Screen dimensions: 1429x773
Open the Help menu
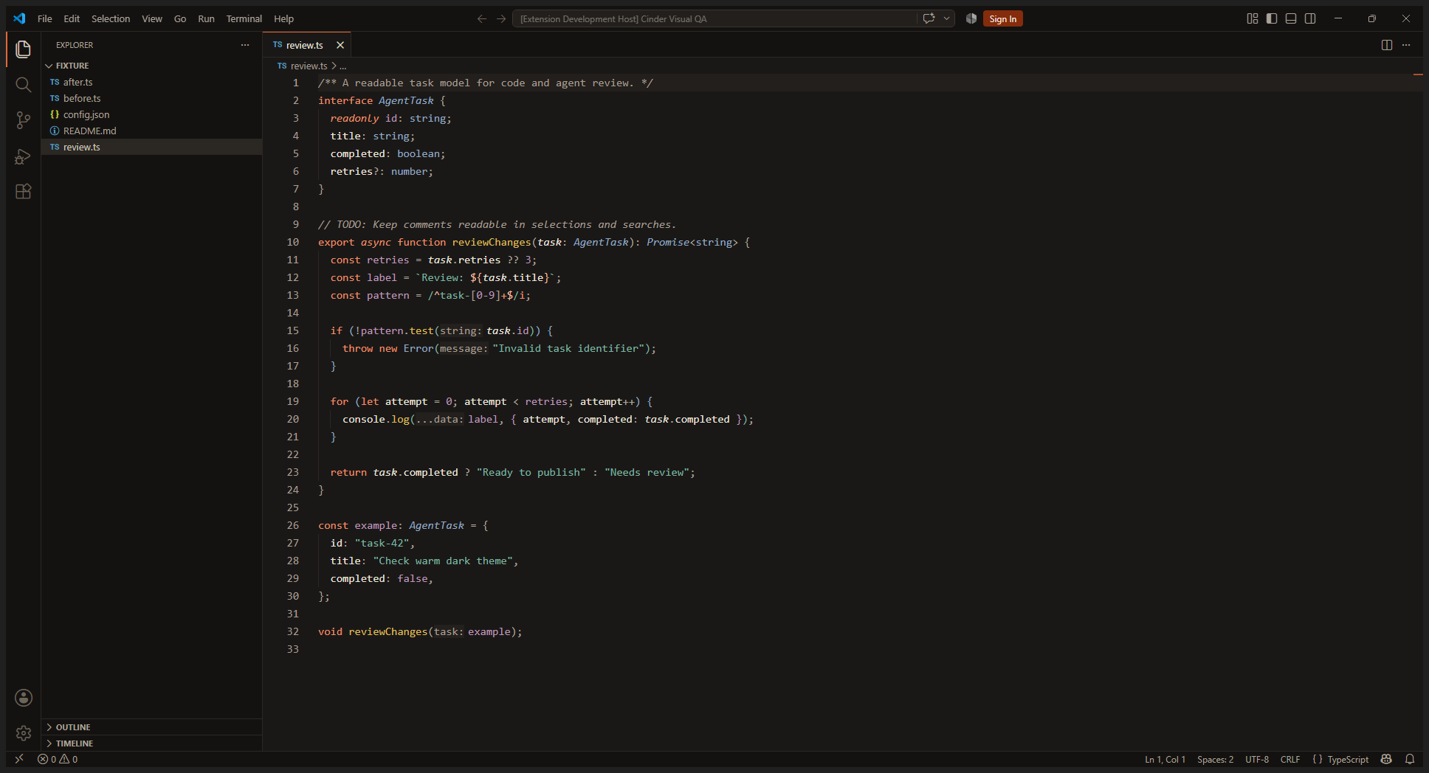[x=284, y=18]
